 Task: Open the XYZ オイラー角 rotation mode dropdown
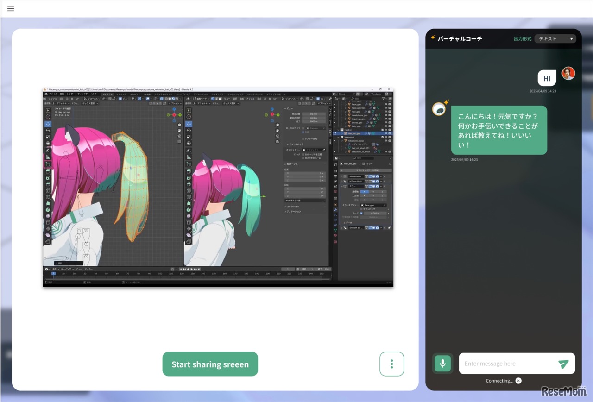[305, 201]
